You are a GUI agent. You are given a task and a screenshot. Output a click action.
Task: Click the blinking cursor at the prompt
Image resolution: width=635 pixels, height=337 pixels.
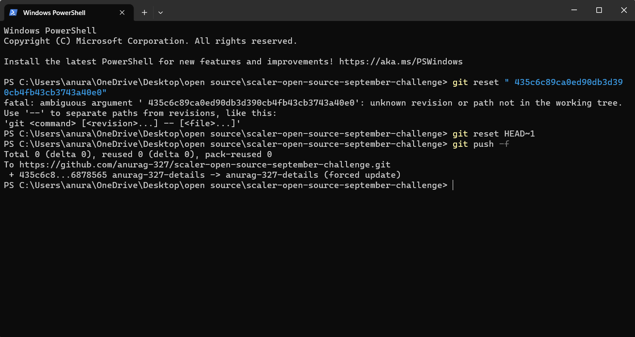[452, 185]
